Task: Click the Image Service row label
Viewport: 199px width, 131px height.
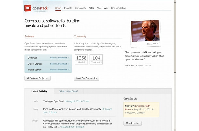Action: (35, 70)
